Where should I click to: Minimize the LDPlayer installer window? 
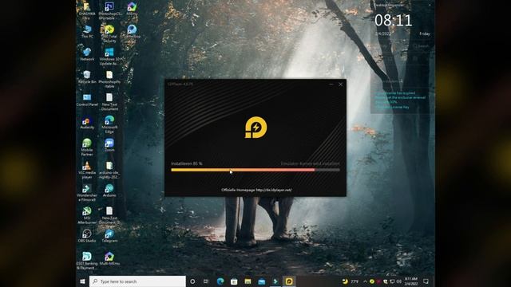(x=331, y=85)
